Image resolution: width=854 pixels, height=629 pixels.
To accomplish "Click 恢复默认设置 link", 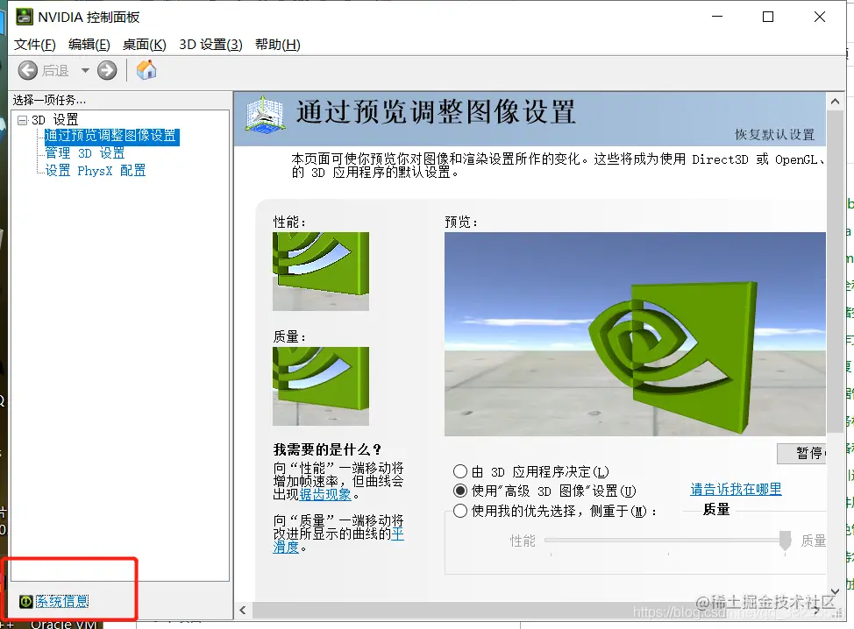I will coord(774,134).
